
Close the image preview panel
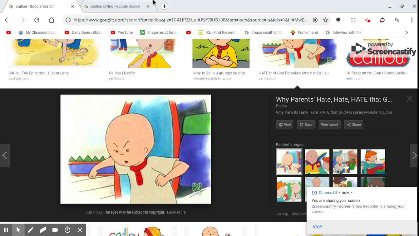[409, 98]
